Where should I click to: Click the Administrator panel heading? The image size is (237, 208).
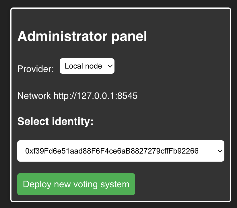[x=82, y=36]
